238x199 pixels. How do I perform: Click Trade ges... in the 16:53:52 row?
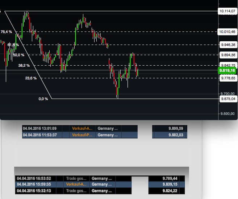(76, 178)
